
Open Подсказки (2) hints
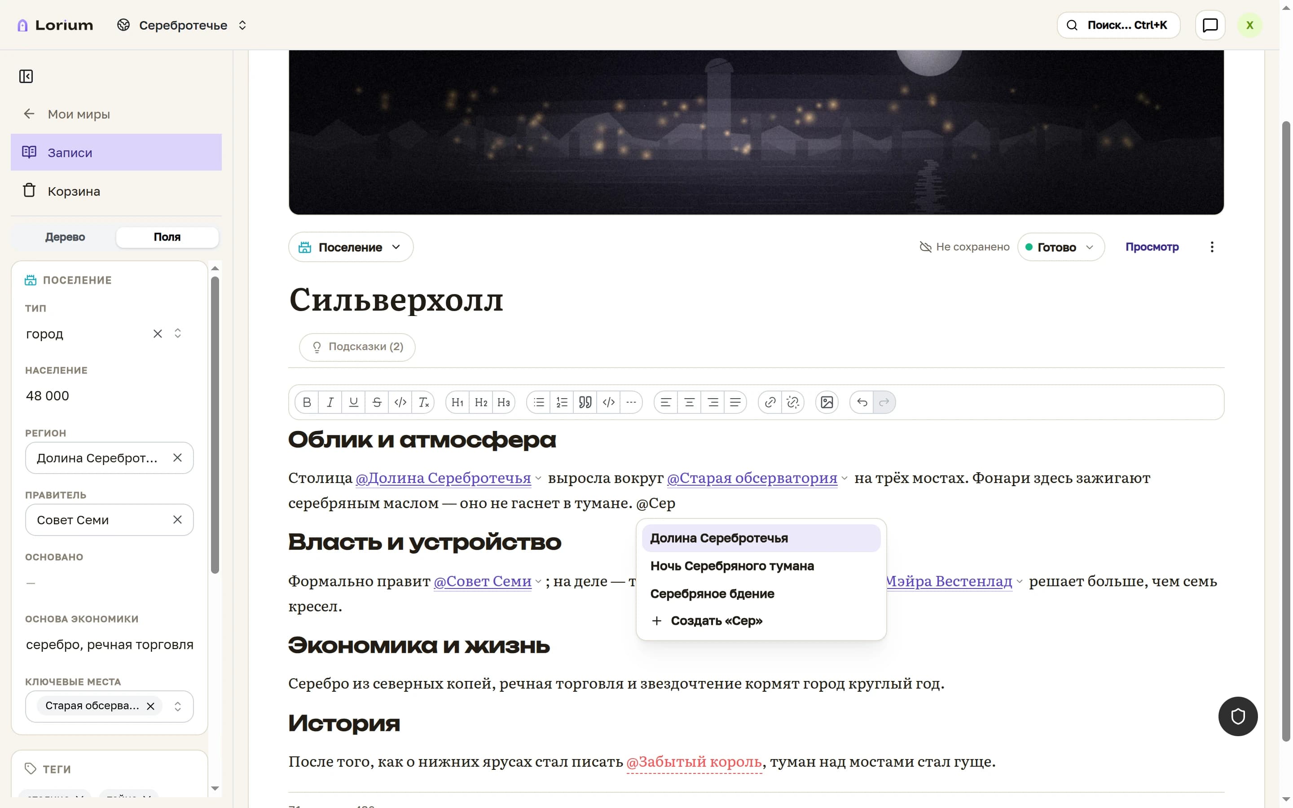357,347
